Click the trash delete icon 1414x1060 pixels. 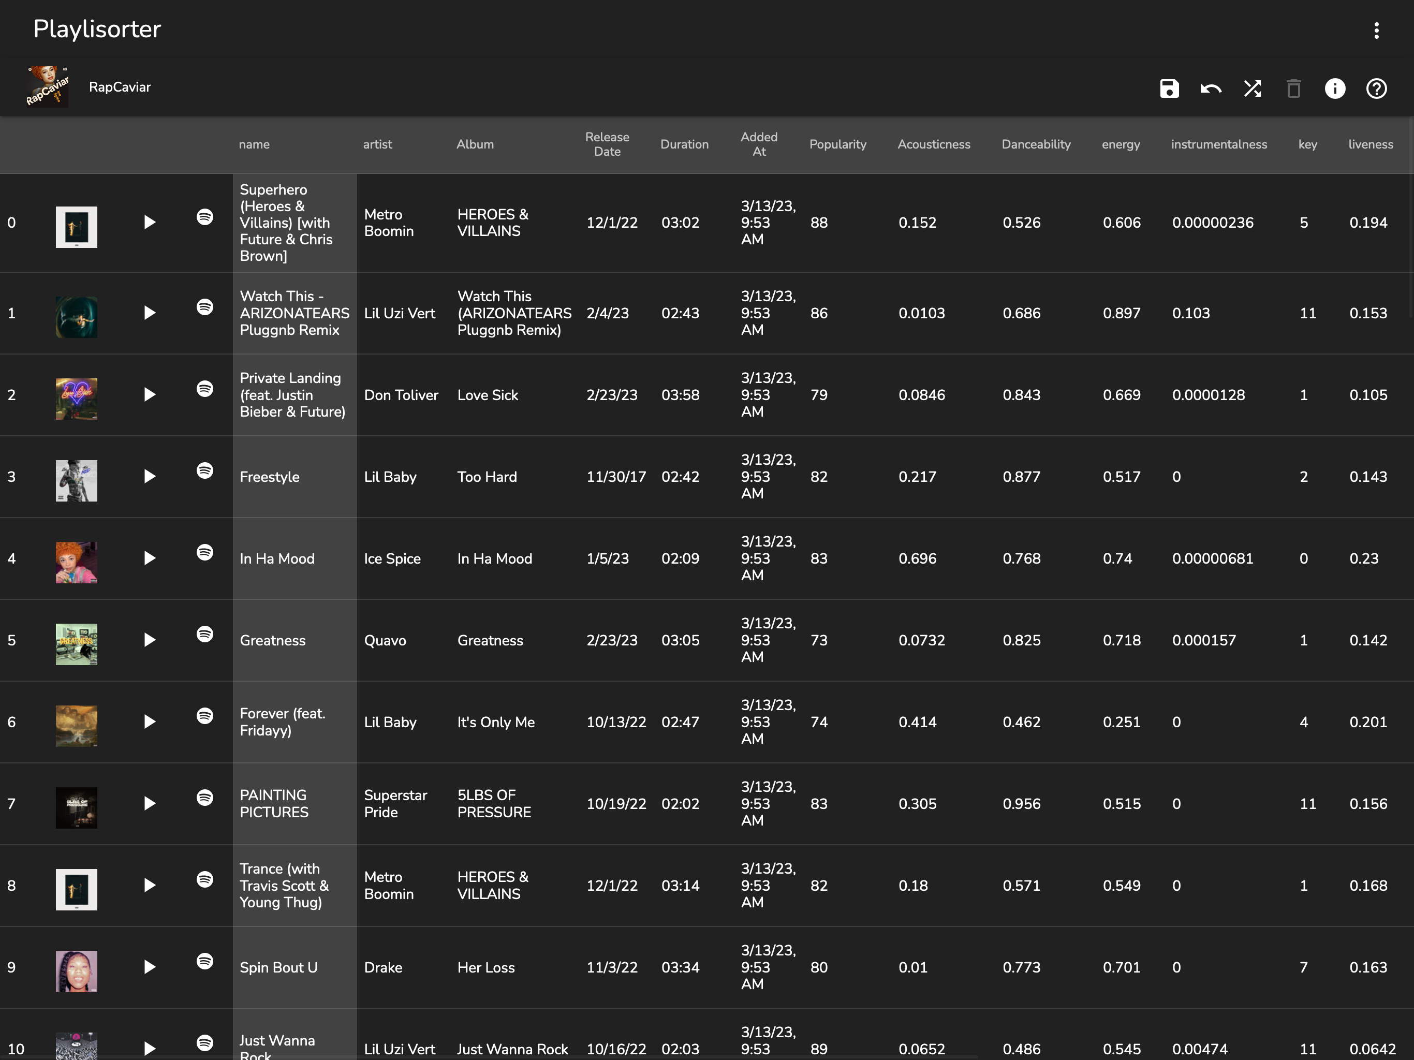point(1294,88)
